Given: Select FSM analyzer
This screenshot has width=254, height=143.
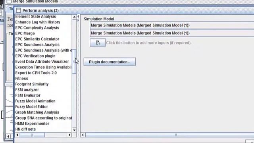Looking at the screenshot, I should coord(27,90).
